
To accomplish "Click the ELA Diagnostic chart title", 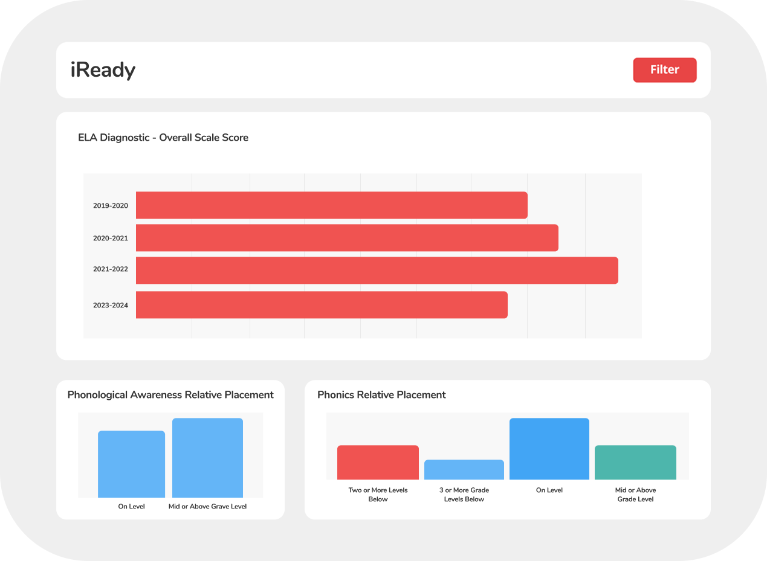I will tap(163, 138).
